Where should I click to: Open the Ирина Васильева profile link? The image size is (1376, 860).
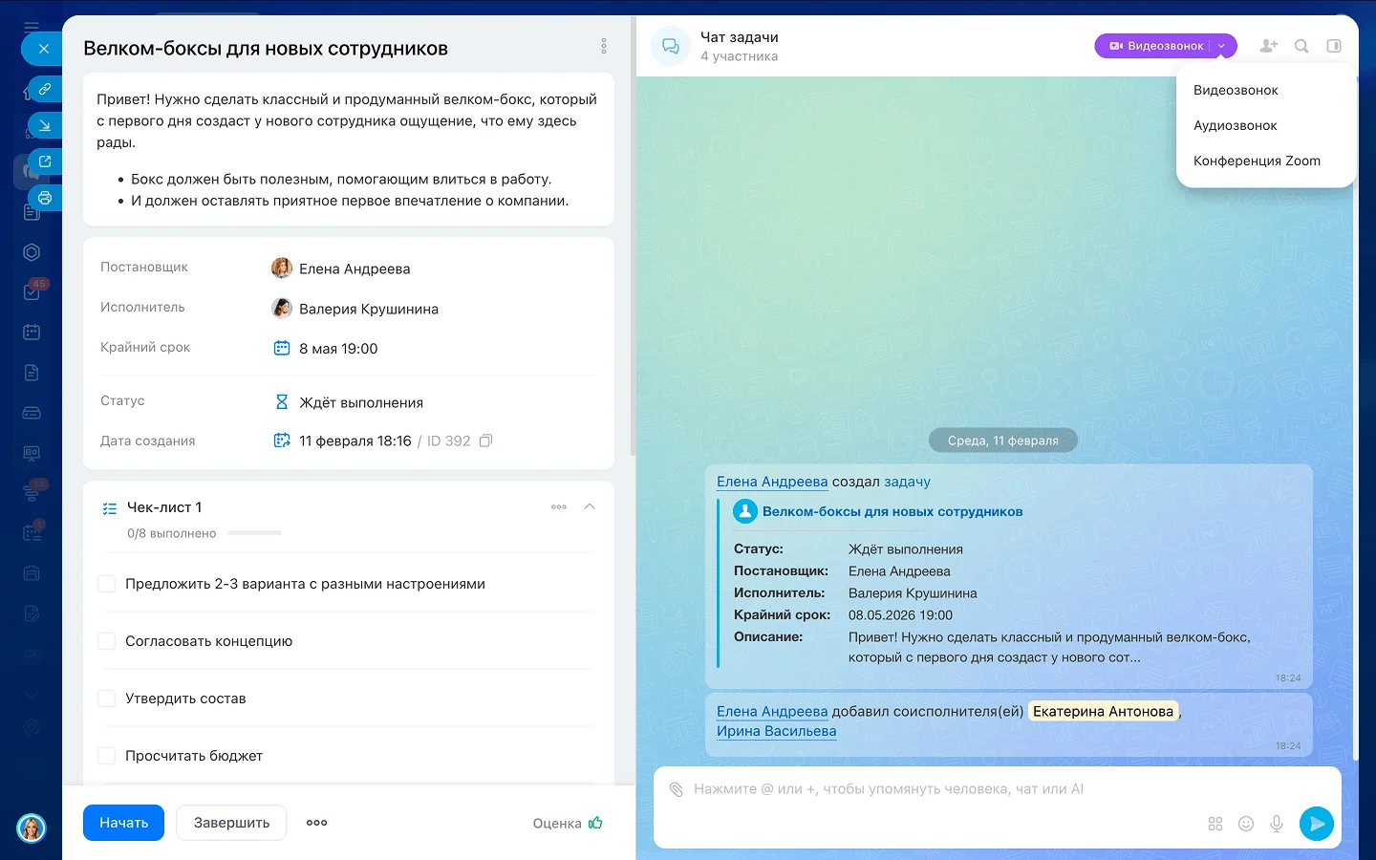pos(776,731)
